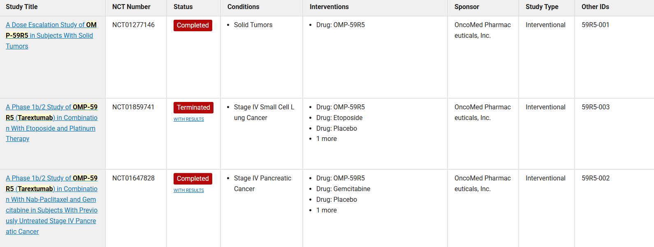Viewport: 654px width, 247px height.
Task: Click the Status column header
Action: (x=183, y=7)
